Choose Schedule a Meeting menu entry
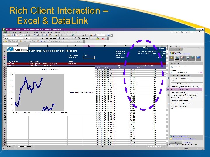The width and height of the screenshot is (210, 157). [184, 78]
